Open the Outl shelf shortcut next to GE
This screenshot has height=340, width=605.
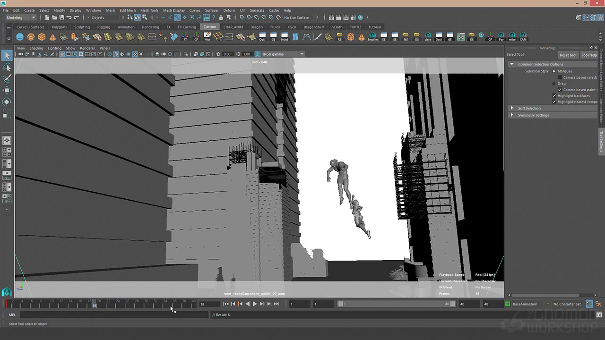[x=262, y=37]
